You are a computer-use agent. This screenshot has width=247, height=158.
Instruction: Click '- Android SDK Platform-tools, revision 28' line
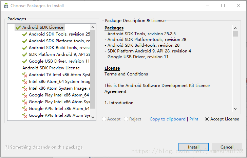146,40
